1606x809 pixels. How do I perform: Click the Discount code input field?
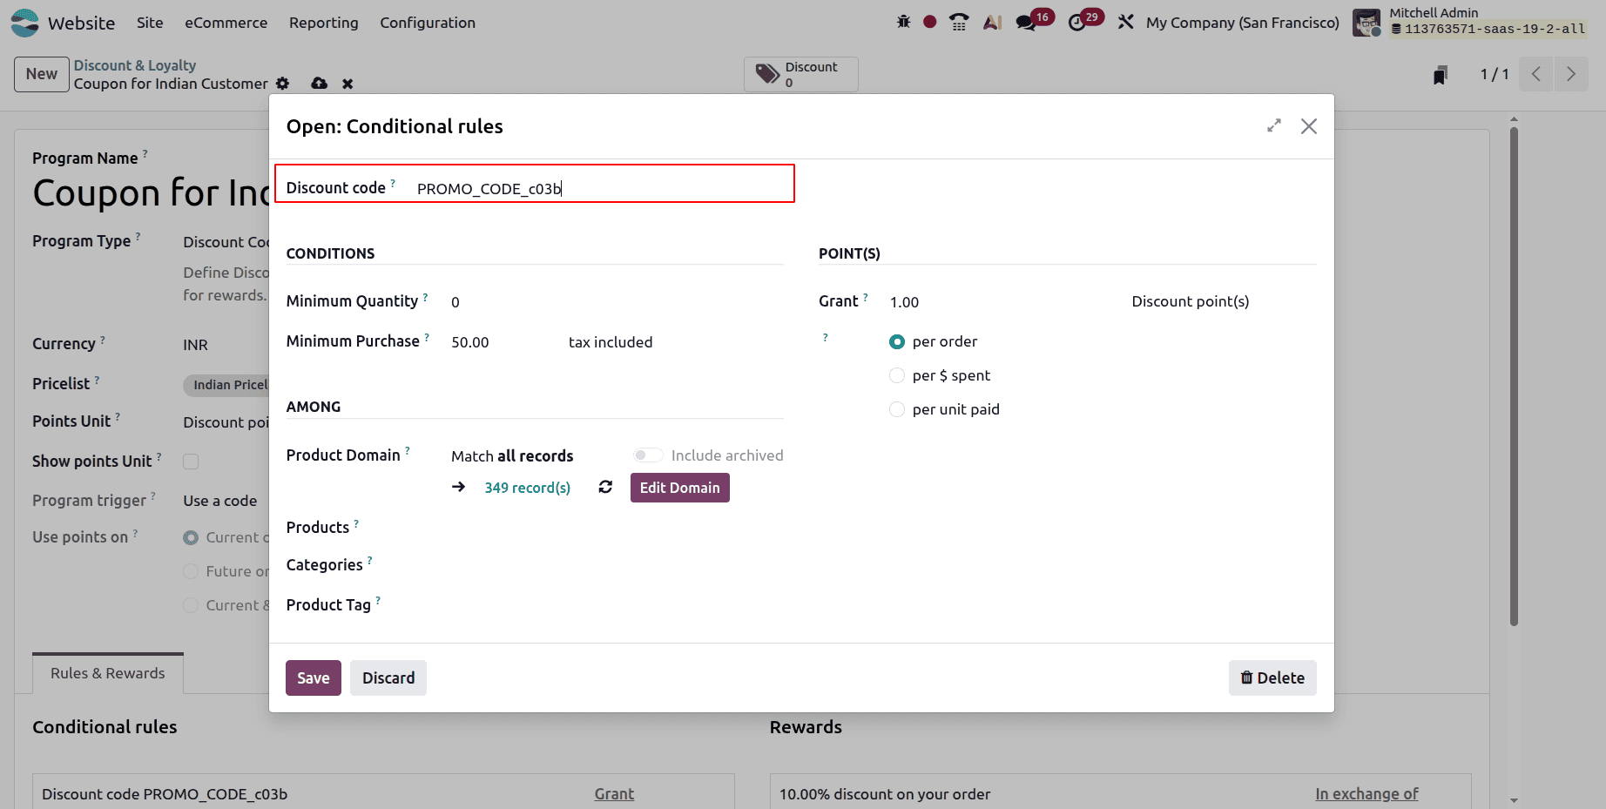point(601,188)
